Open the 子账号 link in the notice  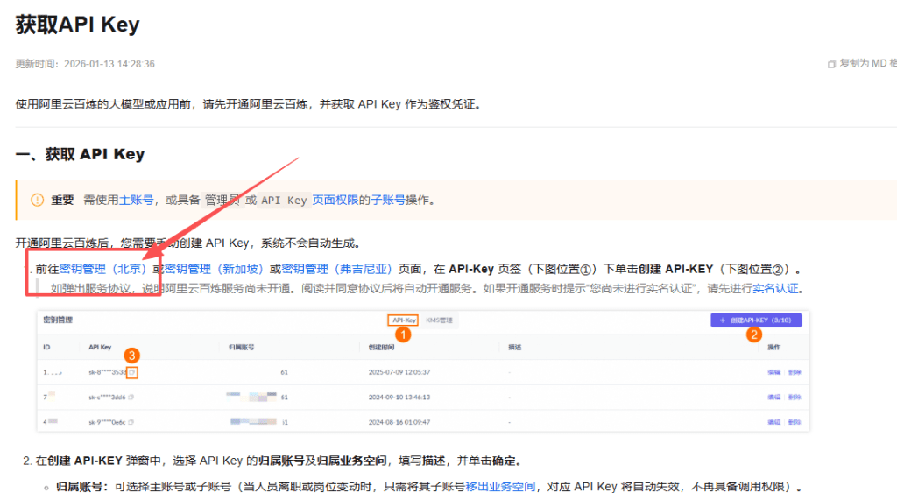(x=387, y=200)
